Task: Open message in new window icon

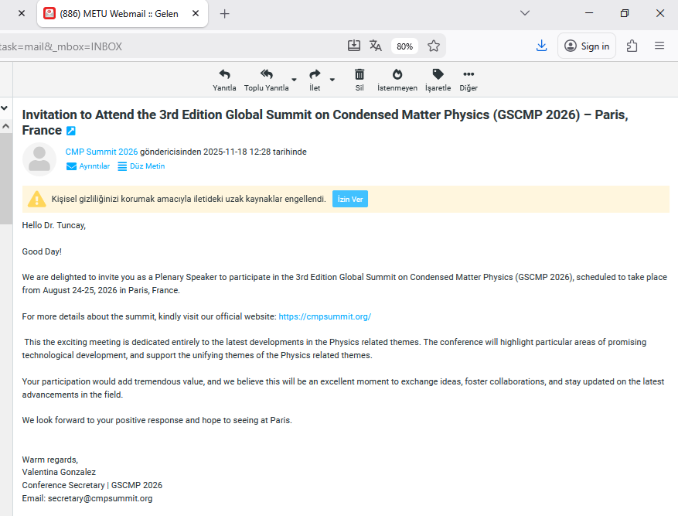Action: pos(71,131)
